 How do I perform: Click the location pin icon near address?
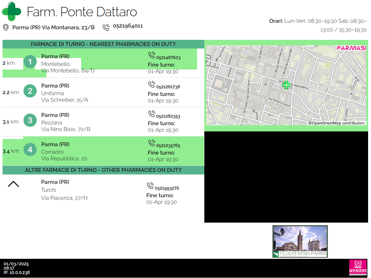[6, 28]
